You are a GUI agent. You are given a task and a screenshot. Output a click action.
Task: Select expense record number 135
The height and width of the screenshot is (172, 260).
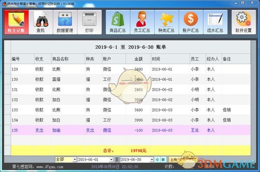click(15, 130)
